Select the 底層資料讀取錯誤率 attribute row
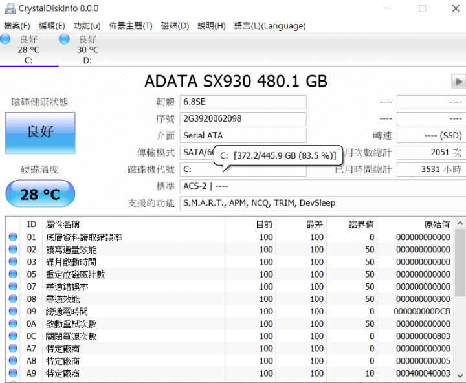466x383 pixels. (229, 237)
